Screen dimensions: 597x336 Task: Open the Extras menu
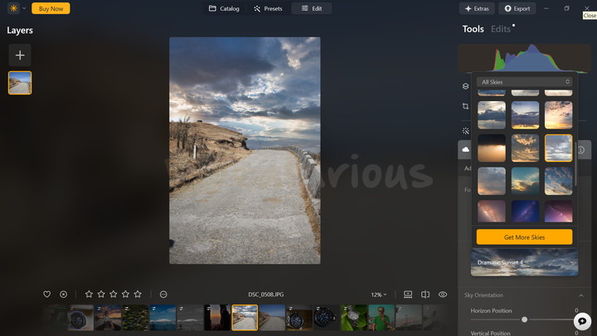(x=477, y=8)
